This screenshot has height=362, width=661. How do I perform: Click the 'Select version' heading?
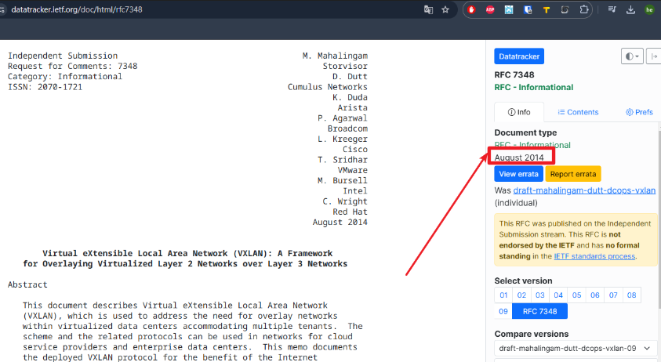click(523, 281)
